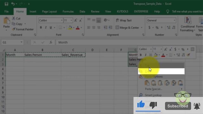Click Decrease Decimal in Number group
This screenshot has width=203, height=114.
[x=174, y=28]
